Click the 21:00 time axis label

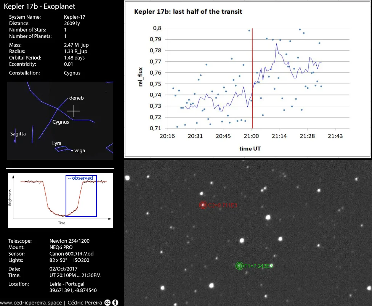(252, 136)
